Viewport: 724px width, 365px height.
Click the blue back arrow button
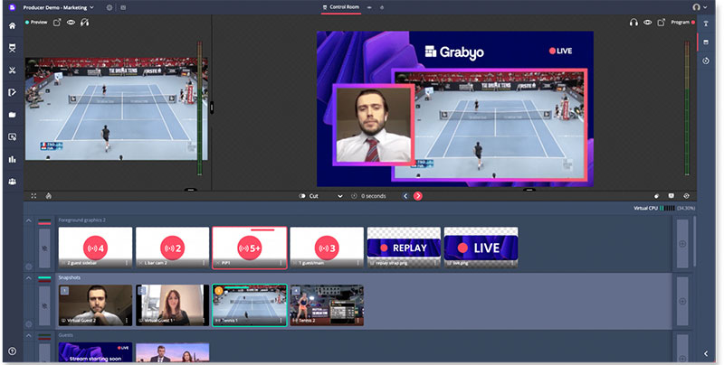coord(405,196)
